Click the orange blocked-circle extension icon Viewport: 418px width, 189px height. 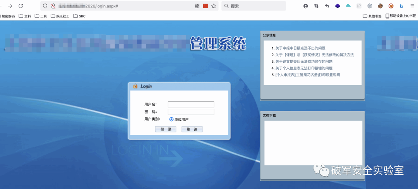[x=391, y=6]
